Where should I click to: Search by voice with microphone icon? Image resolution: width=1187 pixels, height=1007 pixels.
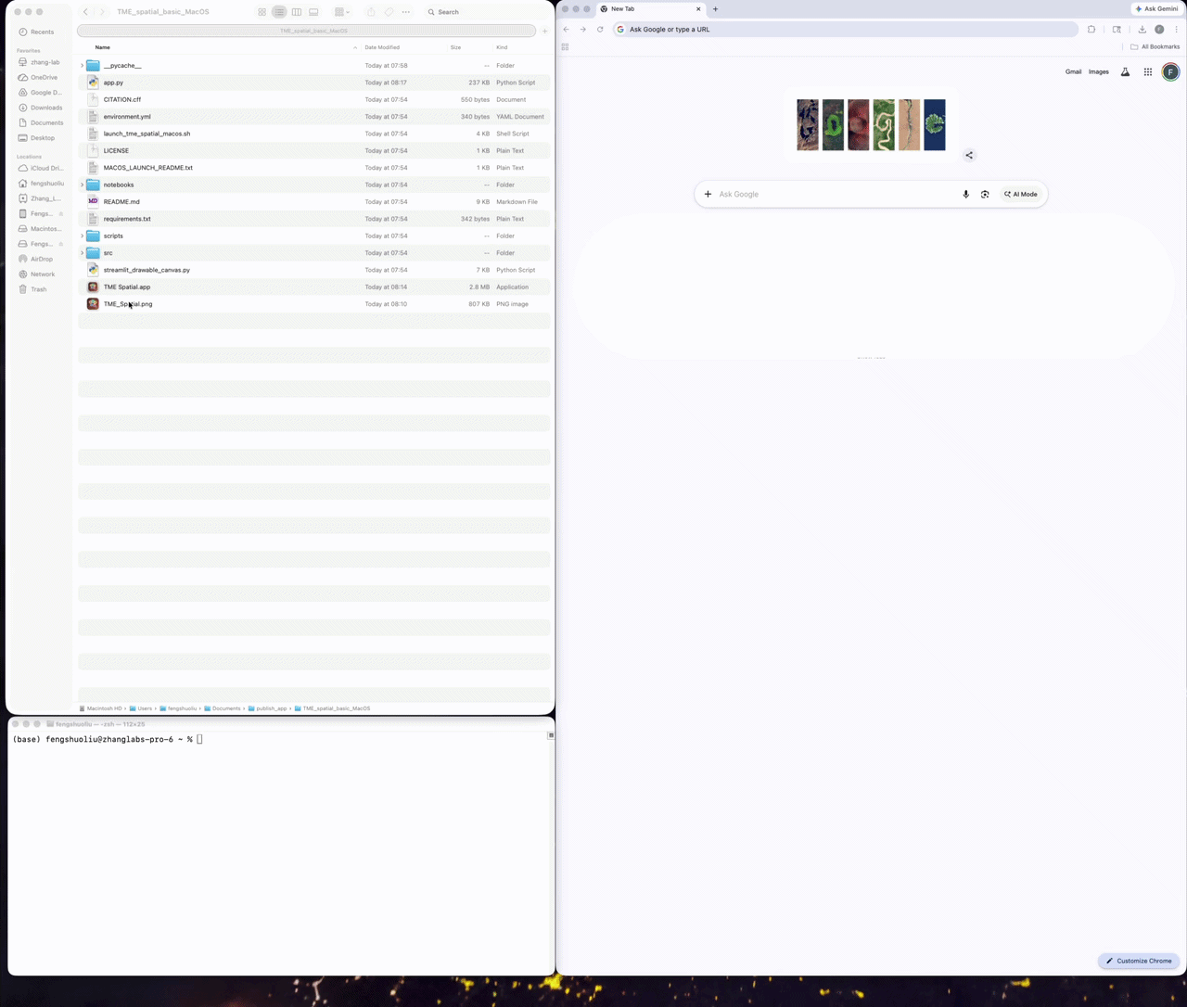click(x=965, y=195)
